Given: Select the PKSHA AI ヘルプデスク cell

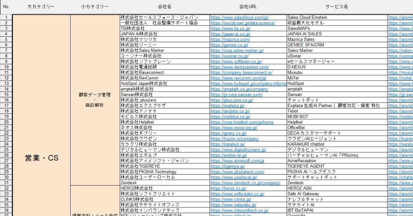Looking at the screenshot, I should [337, 172].
